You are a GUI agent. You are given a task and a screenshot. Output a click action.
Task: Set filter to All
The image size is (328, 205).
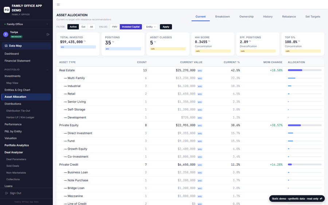tap(91, 27)
